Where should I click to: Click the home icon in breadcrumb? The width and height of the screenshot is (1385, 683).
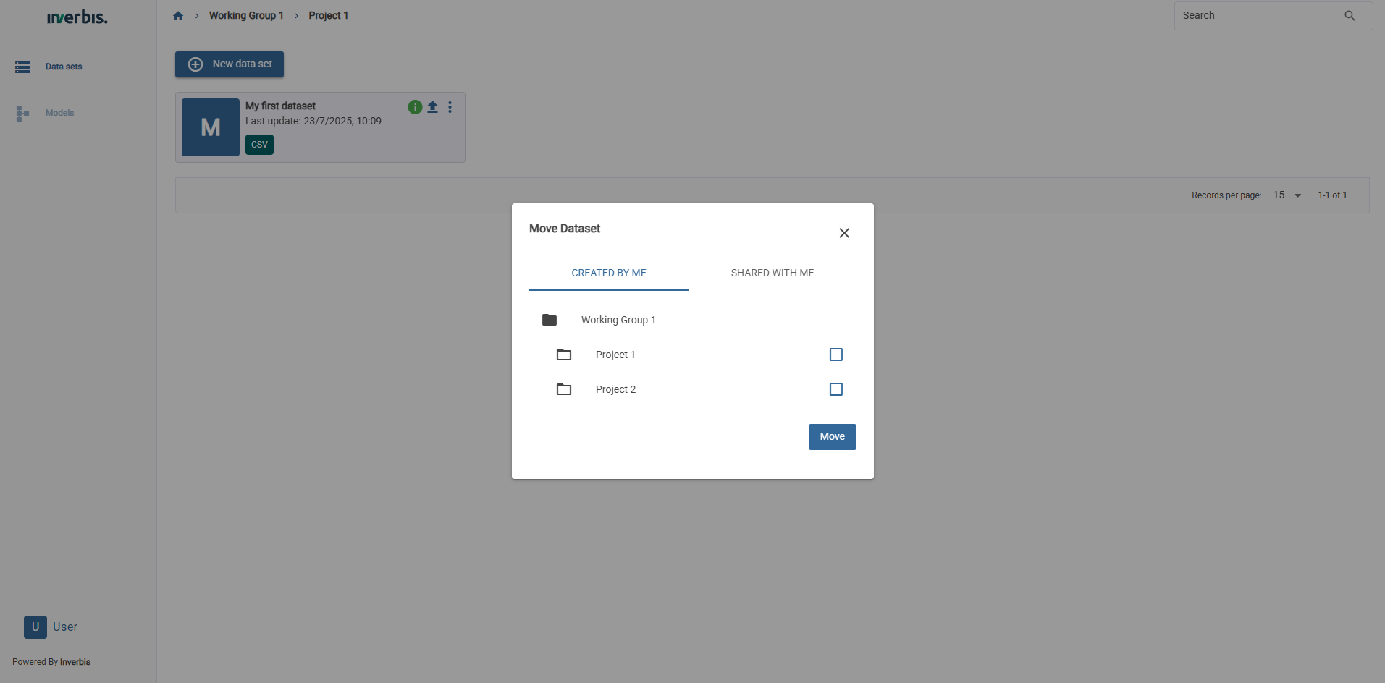[178, 16]
